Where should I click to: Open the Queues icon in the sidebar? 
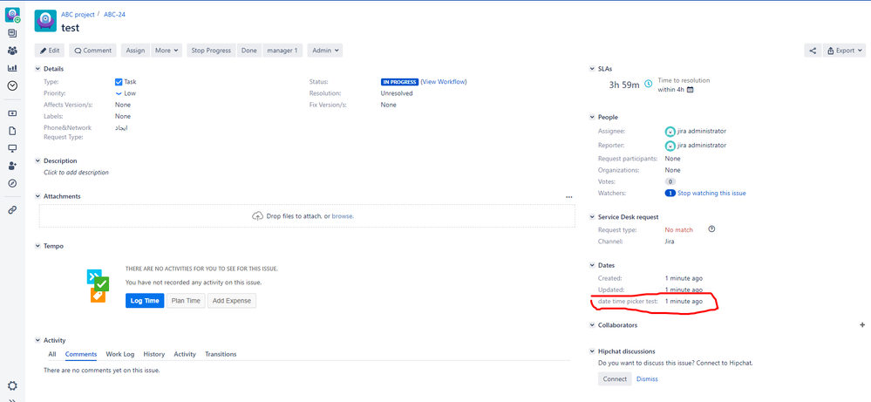(x=12, y=33)
